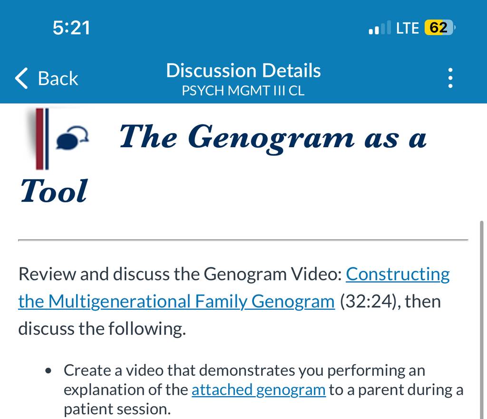
Task: Open the Constructing genogram video link
Action: tap(398, 275)
